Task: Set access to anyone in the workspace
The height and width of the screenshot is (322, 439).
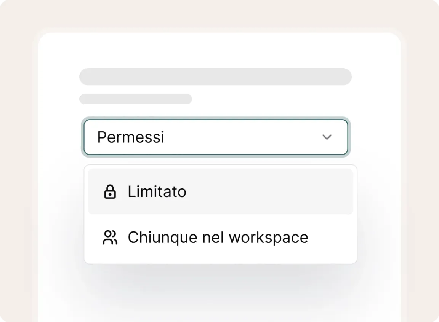Action: [x=218, y=238]
